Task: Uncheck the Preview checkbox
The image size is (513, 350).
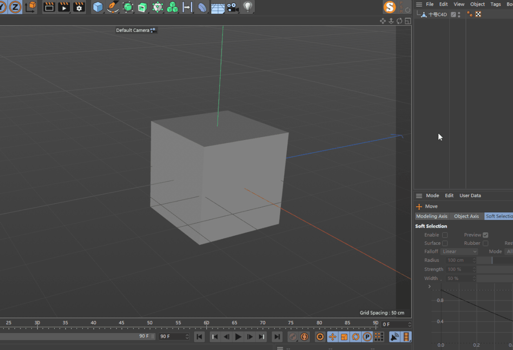Action: pos(485,235)
